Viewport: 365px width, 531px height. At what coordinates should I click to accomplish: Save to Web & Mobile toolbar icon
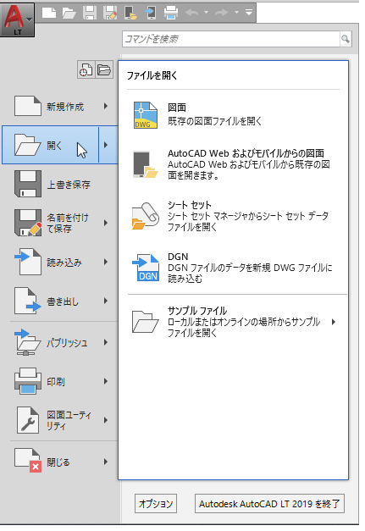click(151, 13)
